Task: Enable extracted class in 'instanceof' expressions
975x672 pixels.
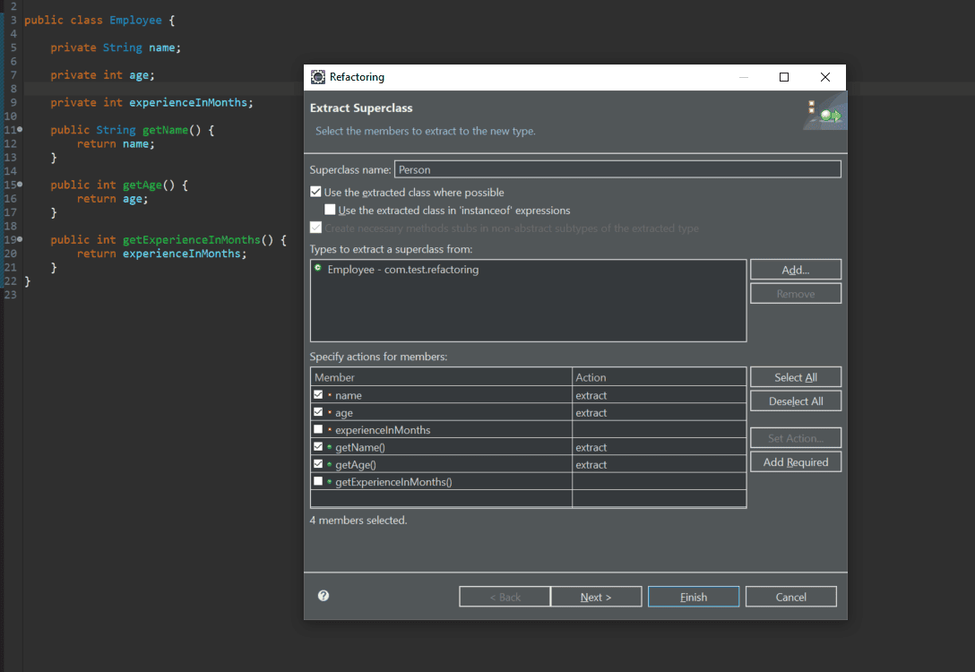Action: tap(330, 210)
